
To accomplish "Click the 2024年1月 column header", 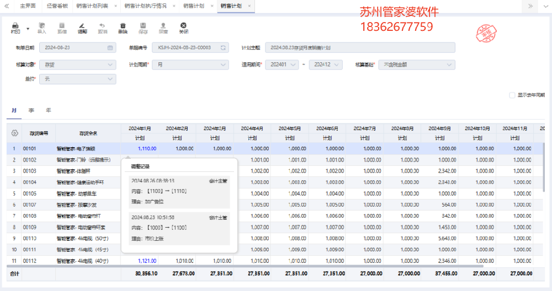I will (140, 128).
